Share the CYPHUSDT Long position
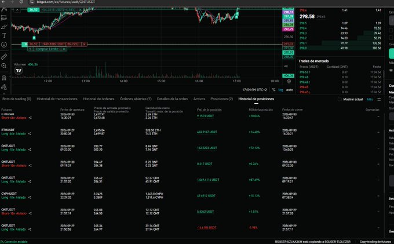This screenshot has width=394, height=244. (x=30, y=198)
